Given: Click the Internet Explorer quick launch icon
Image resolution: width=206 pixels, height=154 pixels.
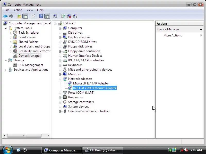Looking at the screenshot, I should click(x=19, y=150).
